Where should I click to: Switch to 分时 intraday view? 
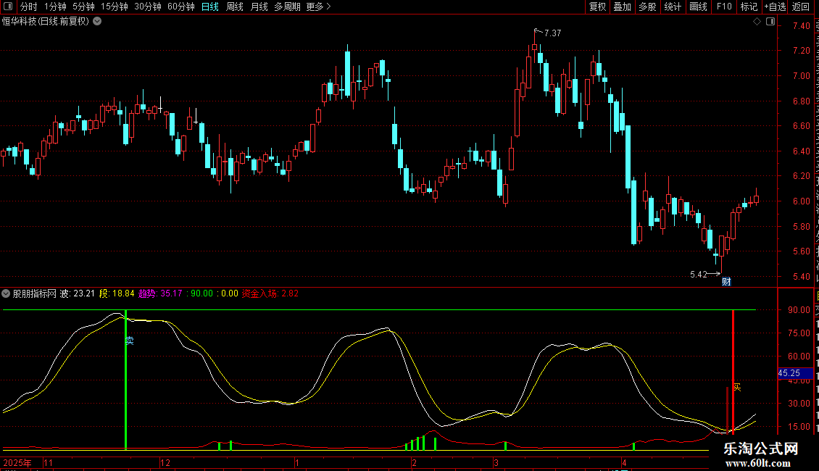(29, 7)
